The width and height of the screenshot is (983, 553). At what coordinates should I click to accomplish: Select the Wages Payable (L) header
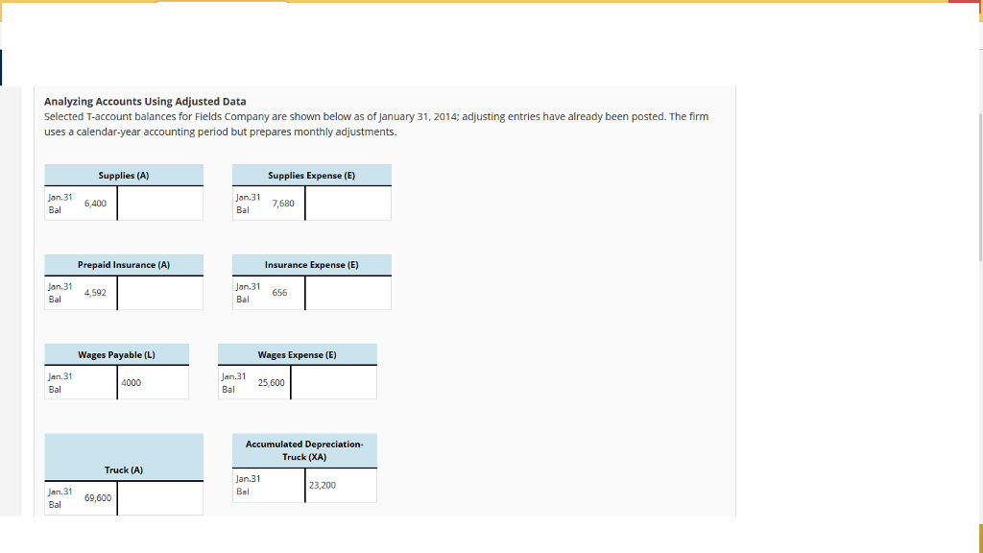pos(115,353)
